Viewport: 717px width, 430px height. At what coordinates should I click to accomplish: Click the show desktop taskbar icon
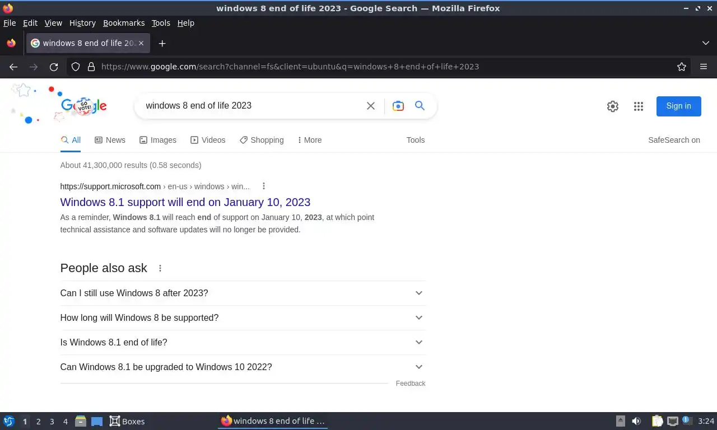pos(97,422)
